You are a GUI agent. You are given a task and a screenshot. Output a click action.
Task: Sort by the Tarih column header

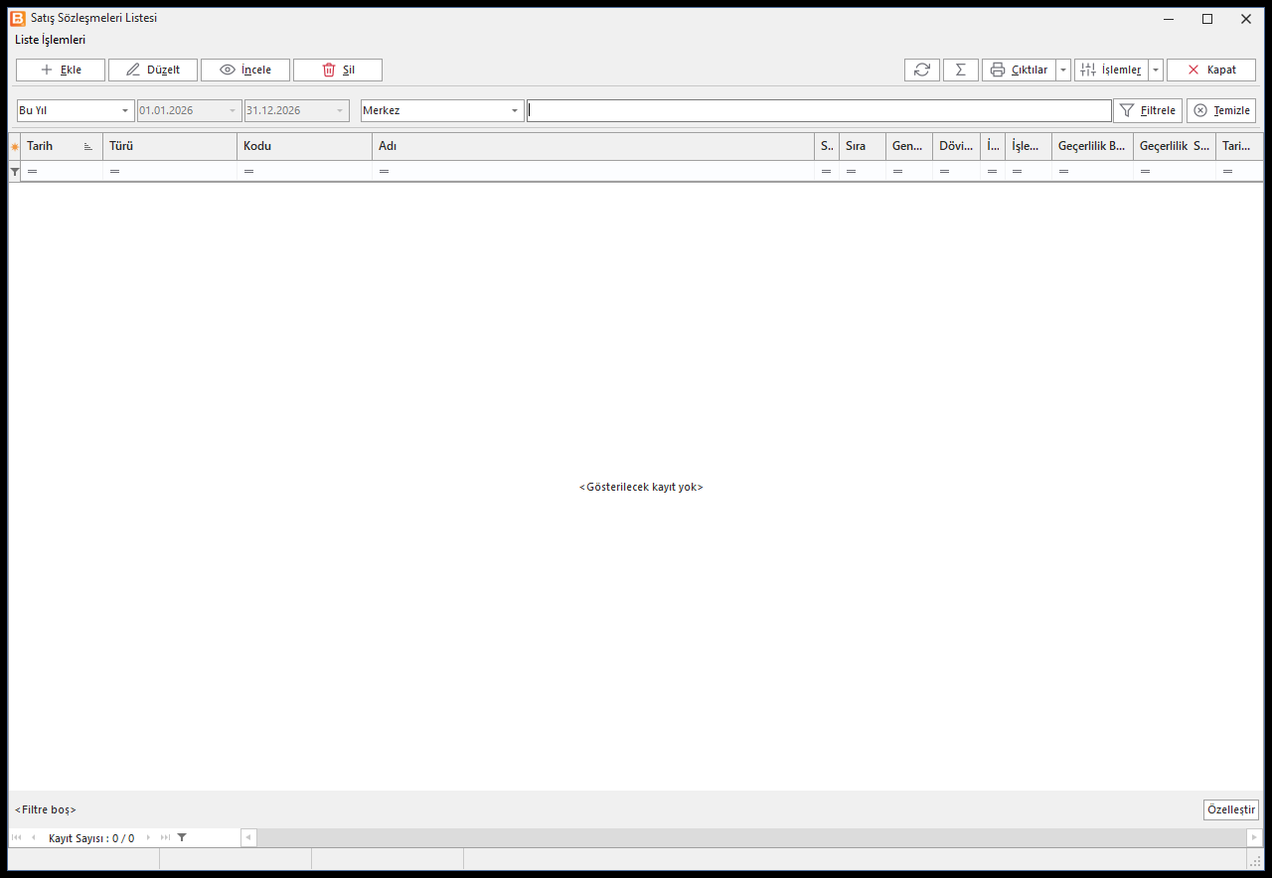(61, 146)
